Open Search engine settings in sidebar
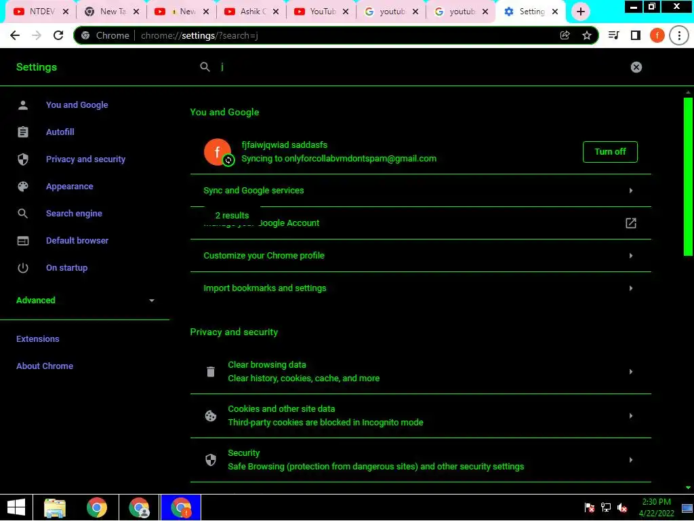Viewport: 694px width, 521px height. pyautogui.click(x=74, y=214)
